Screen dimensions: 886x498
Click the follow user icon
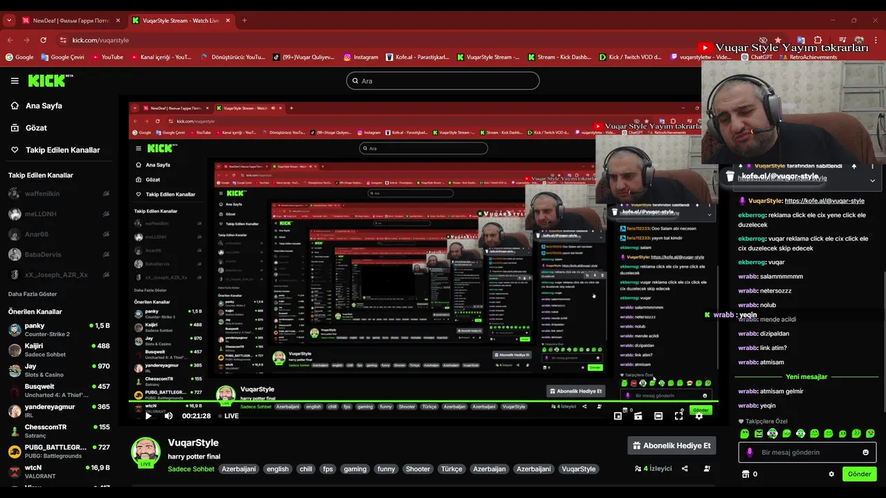coord(707,468)
